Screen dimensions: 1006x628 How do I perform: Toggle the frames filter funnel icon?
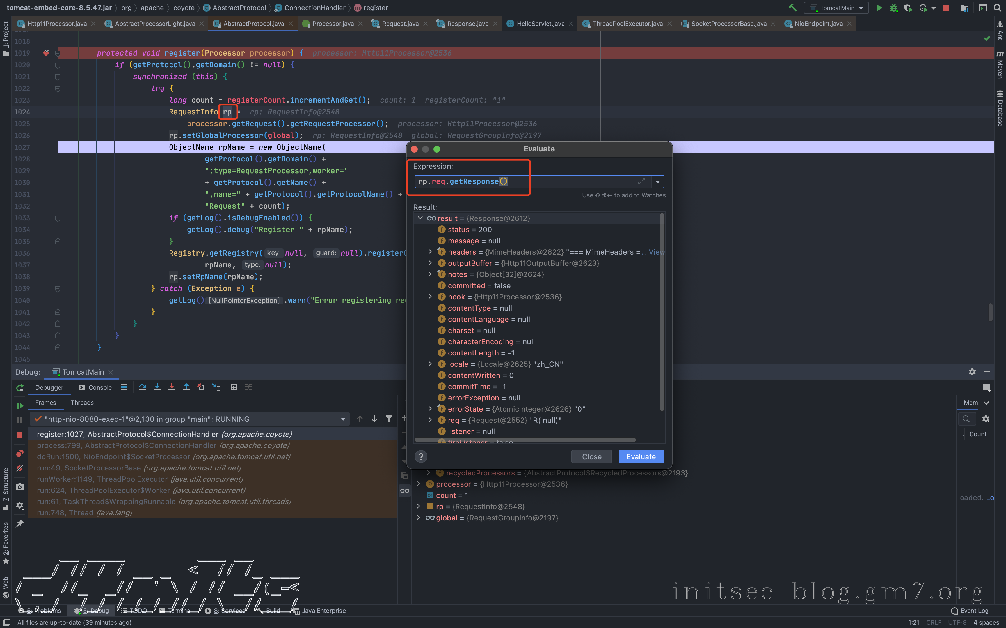click(x=389, y=419)
